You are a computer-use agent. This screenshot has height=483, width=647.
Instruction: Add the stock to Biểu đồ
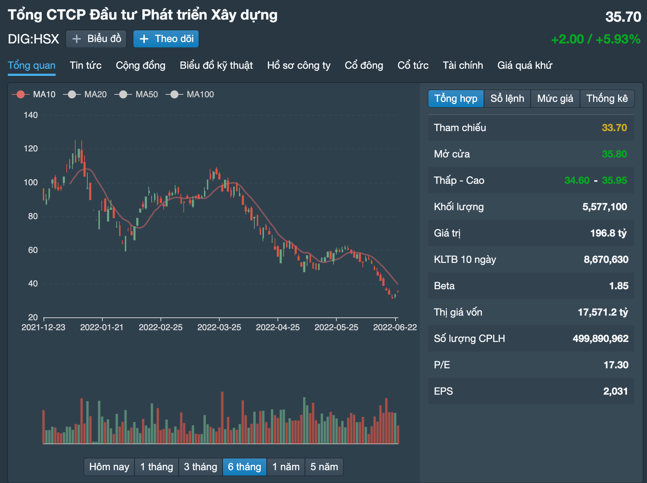[x=96, y=39]
